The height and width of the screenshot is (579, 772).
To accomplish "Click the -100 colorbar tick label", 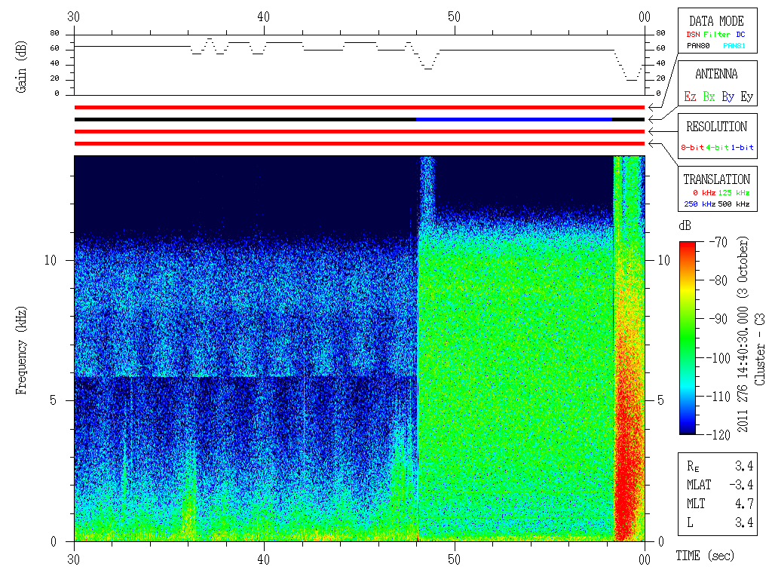I will click(718, 358).
